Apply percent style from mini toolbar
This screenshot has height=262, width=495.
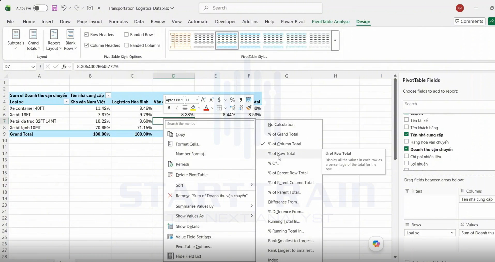pos(233,100)
